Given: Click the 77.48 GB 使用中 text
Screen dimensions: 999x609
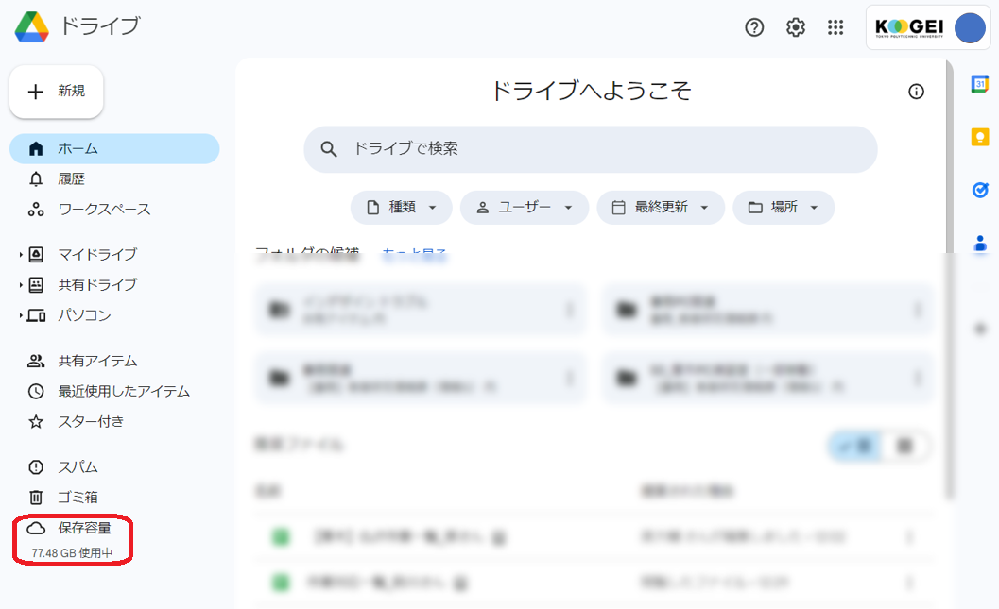Looking at the screenshot, I should point(72,553).
